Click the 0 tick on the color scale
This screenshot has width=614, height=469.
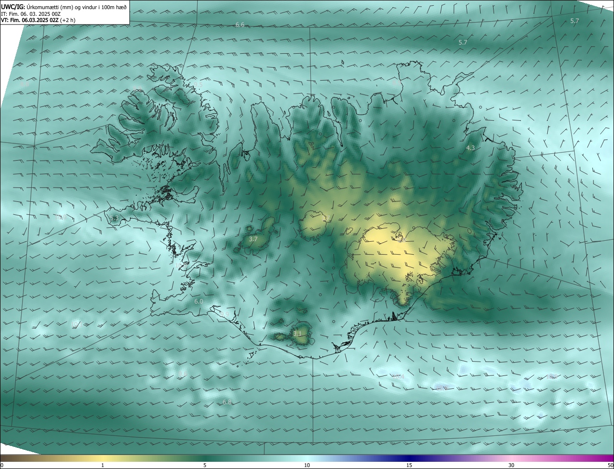pyautogui.click(x=1, y=465)
